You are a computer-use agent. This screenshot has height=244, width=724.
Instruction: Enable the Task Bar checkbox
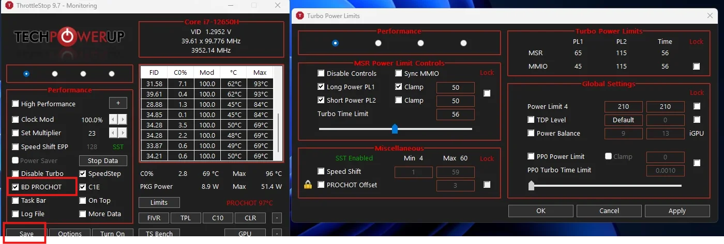(x=16, y=200)
